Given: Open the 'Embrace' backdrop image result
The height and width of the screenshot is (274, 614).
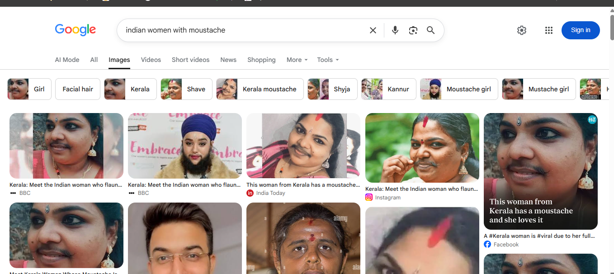Looking at the screenshot, I should pos(185,146).
